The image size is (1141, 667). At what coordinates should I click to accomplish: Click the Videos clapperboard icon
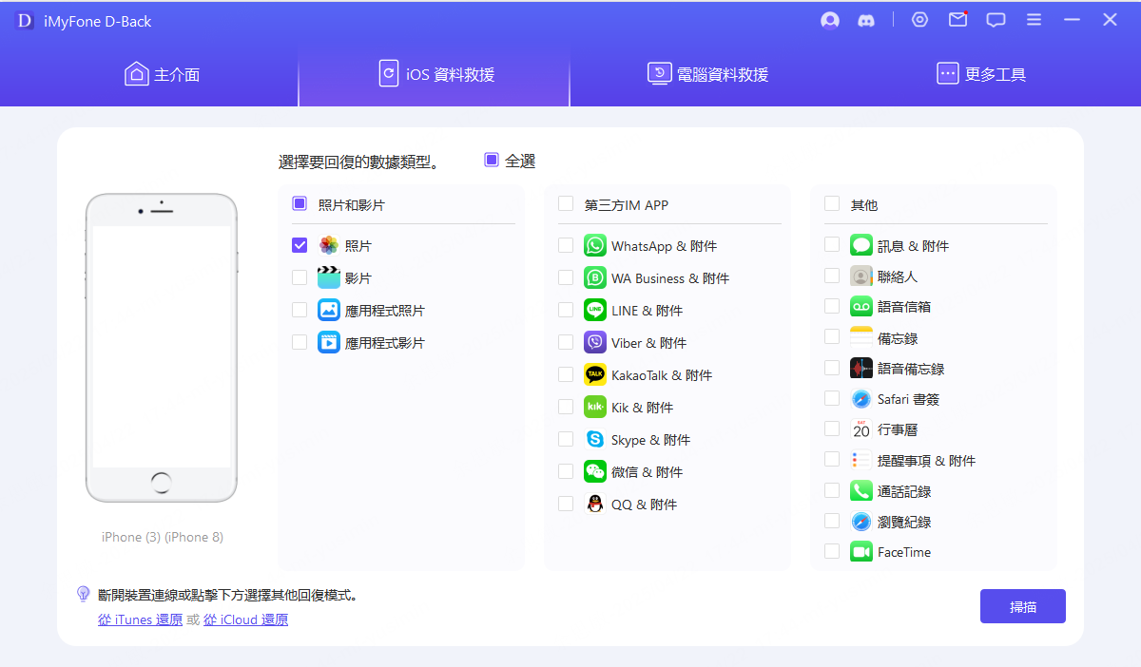[x=329, y=277]
